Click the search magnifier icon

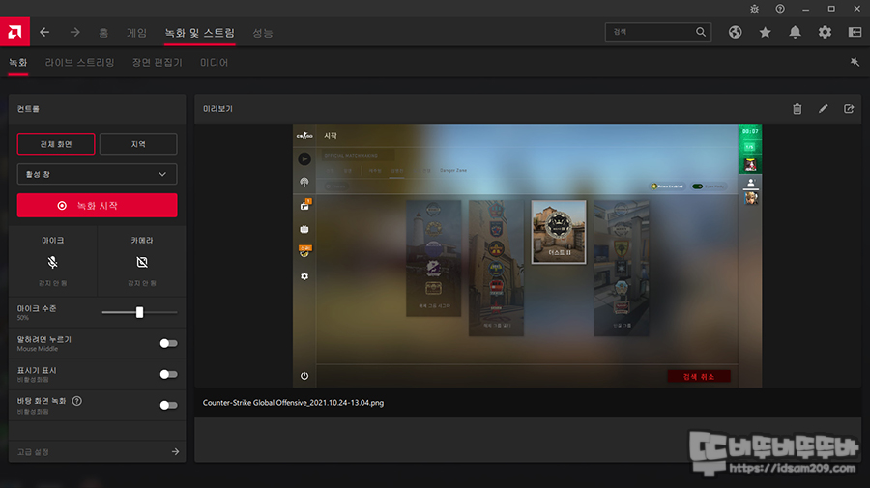[x=701, y=32]
